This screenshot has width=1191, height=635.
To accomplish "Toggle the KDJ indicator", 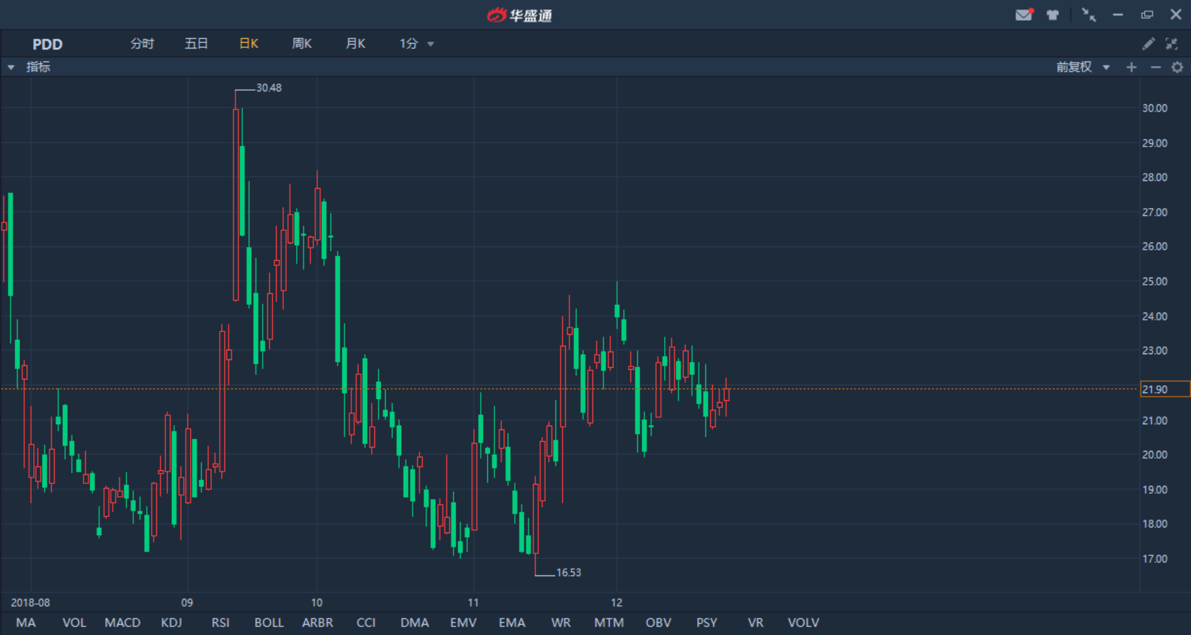I will (x=171, y=622).
